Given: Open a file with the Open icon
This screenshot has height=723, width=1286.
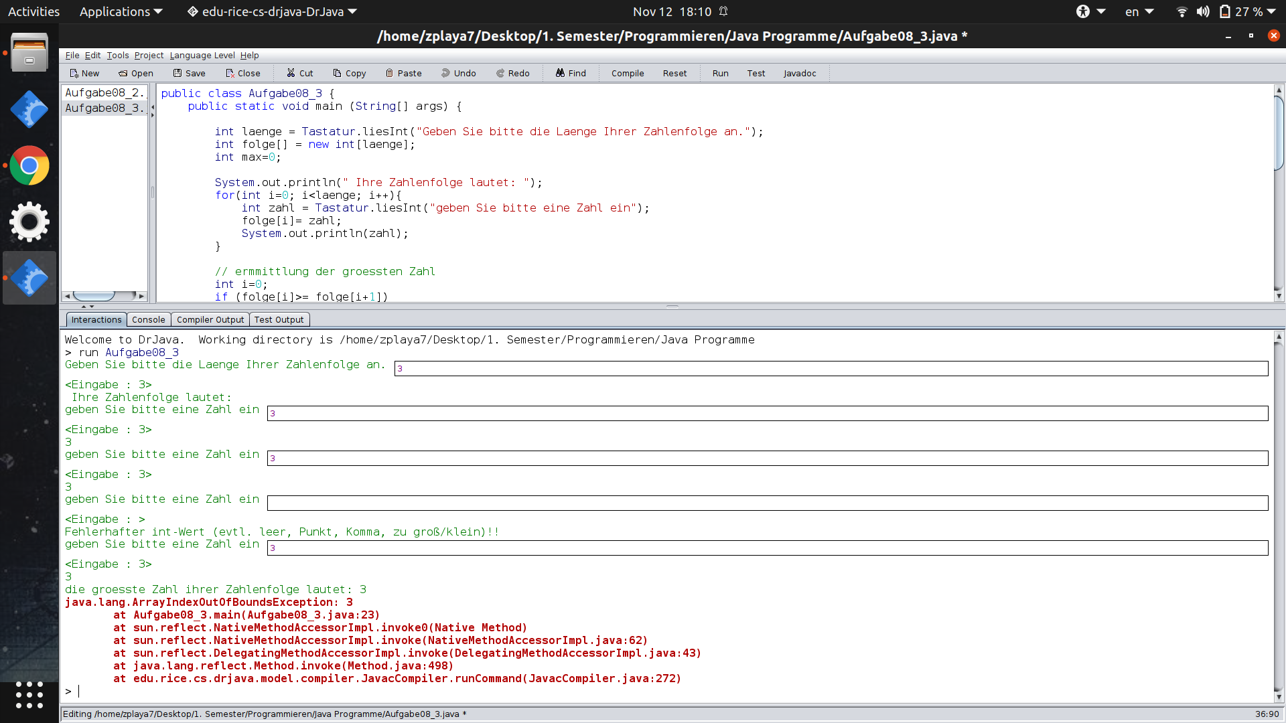Looking at the screenshot, I should click(123, 73).
